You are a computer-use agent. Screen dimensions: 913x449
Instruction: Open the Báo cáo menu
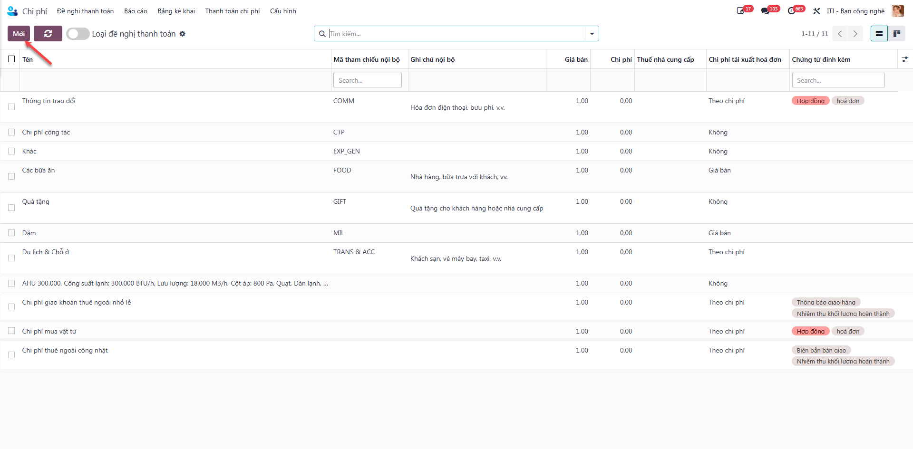click(136, 11)
